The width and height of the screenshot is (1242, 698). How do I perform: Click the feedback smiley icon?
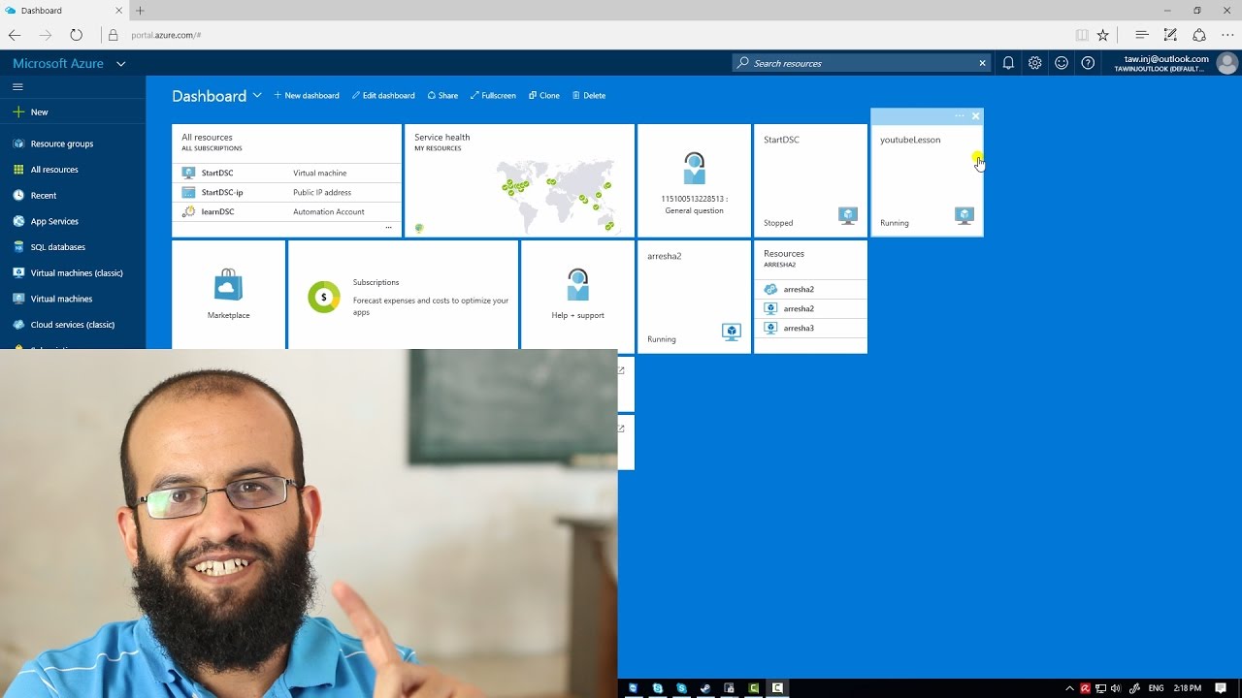(x=1062, y=63)
